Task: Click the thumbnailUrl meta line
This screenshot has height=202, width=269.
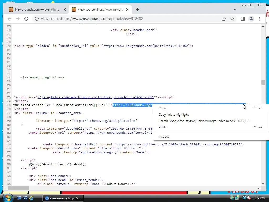Action: 144,144
